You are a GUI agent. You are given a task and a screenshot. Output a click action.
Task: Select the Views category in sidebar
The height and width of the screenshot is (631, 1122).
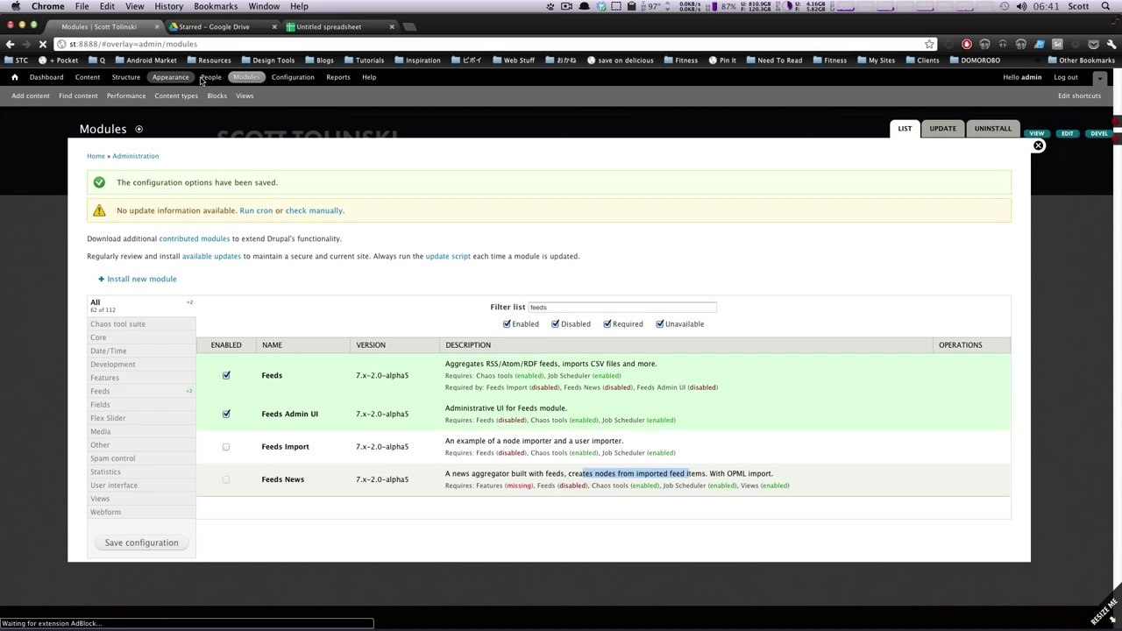(141, 499)
